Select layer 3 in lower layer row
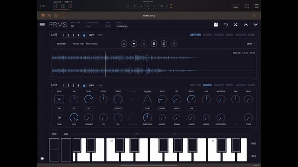Viewport: 298px width, 167px height. tap(74, 85)
